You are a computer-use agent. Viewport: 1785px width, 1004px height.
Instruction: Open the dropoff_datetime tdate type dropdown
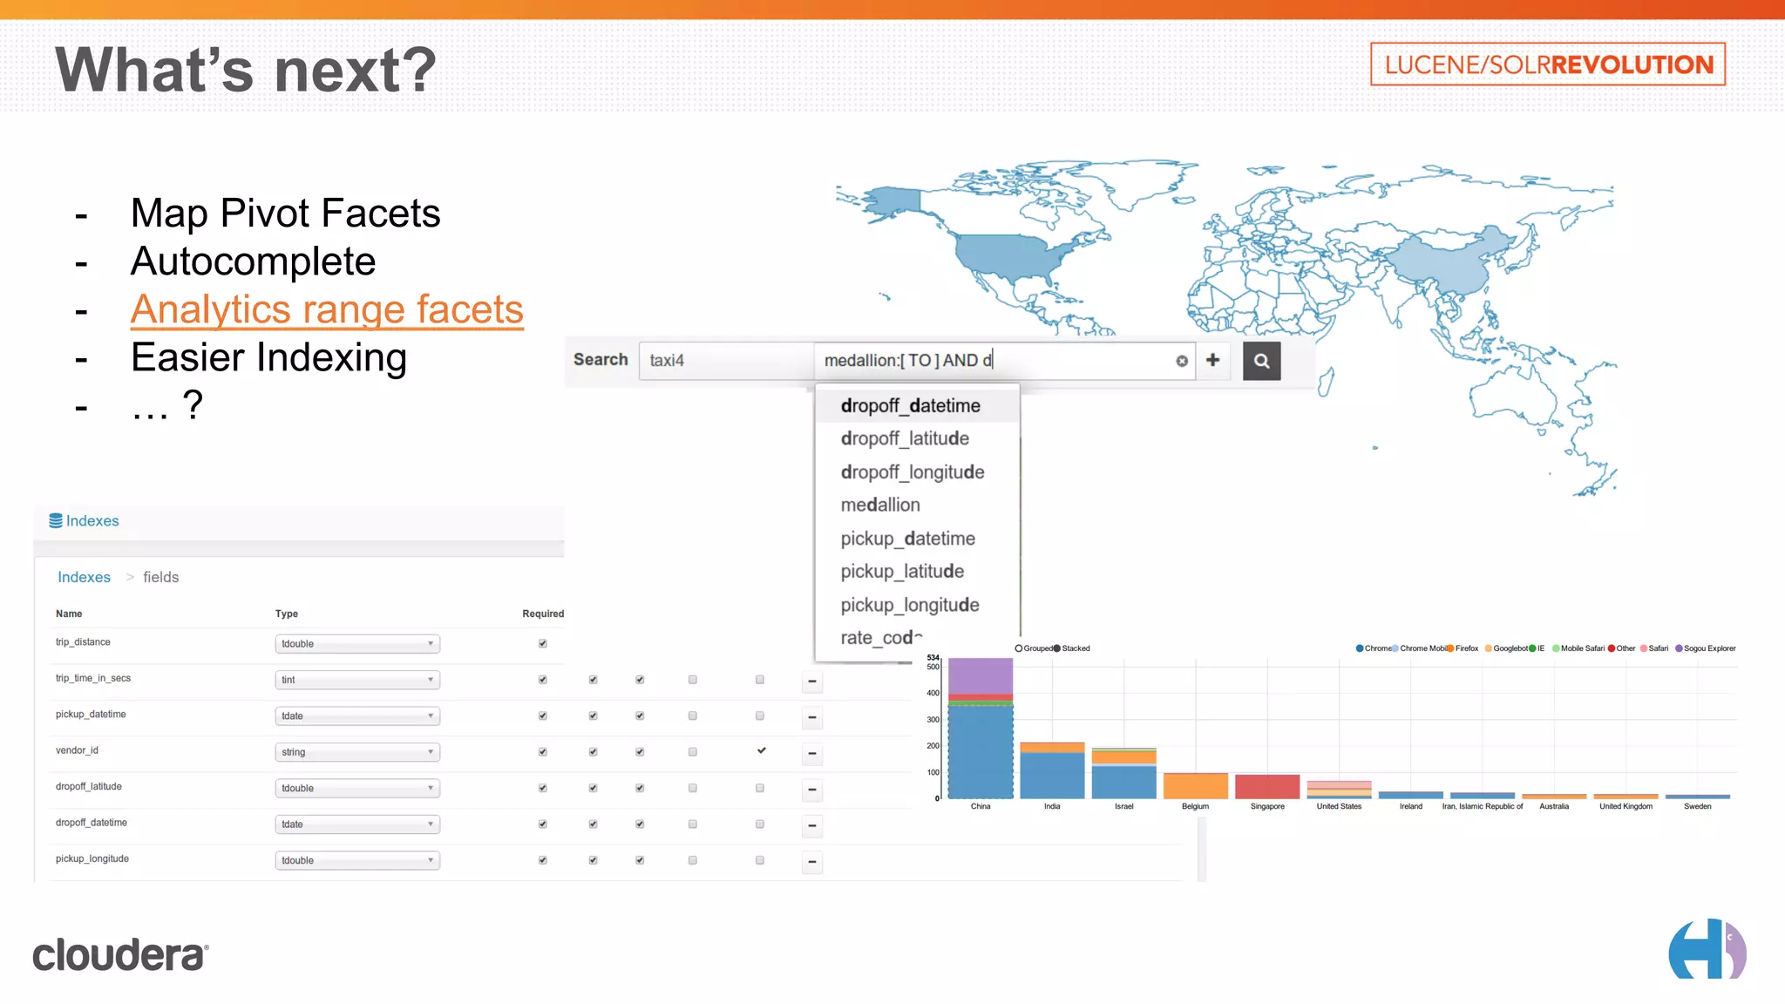[x=357, y=824]
